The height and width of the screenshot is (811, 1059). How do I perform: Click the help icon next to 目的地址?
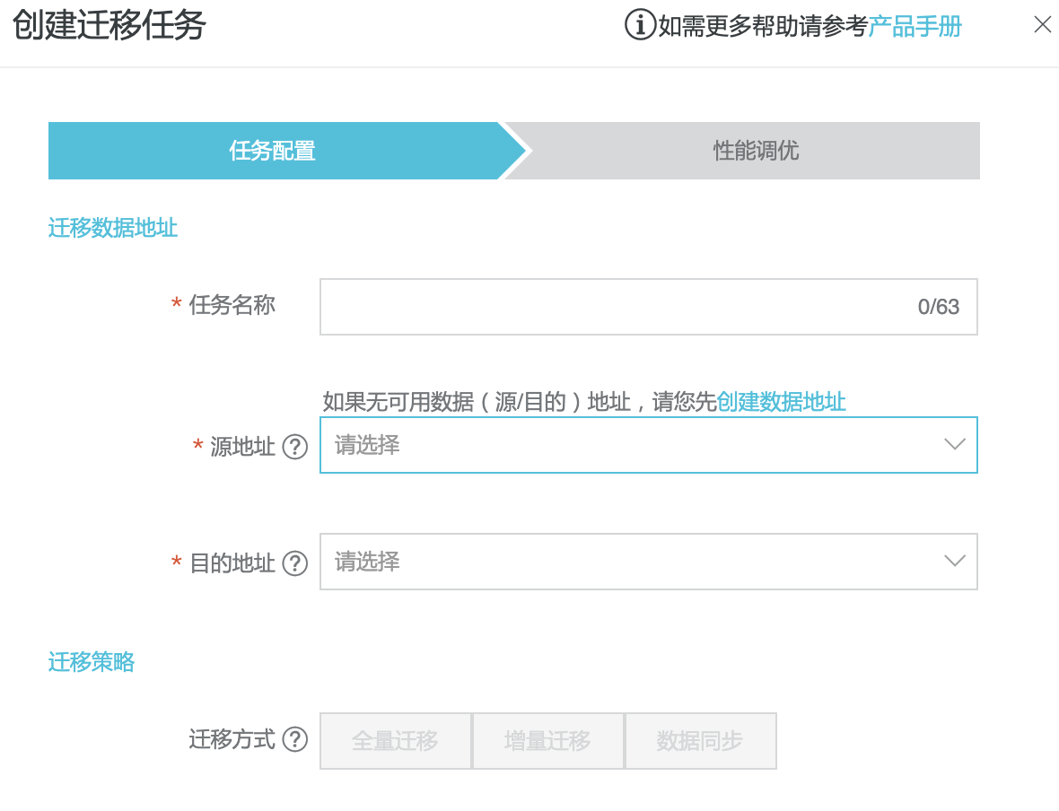click(295, 563)
